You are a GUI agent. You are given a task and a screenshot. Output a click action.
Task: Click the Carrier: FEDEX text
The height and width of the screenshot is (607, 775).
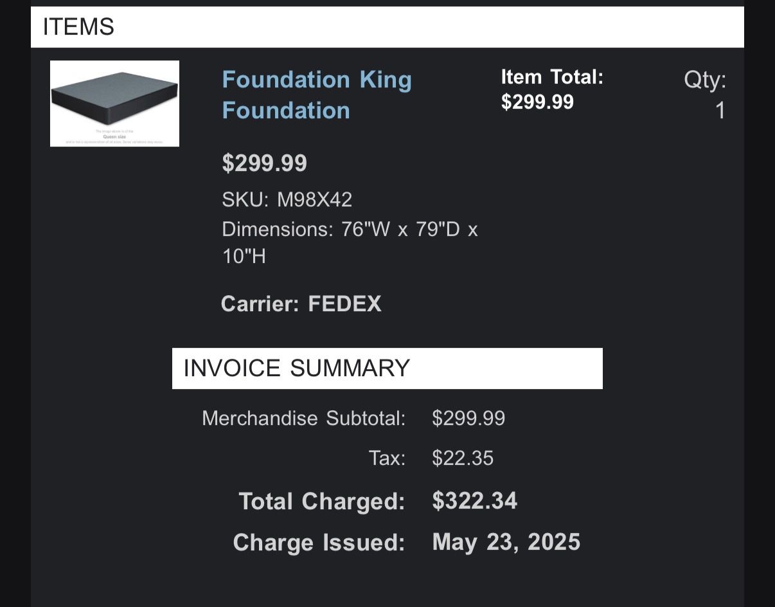(301, 303)
